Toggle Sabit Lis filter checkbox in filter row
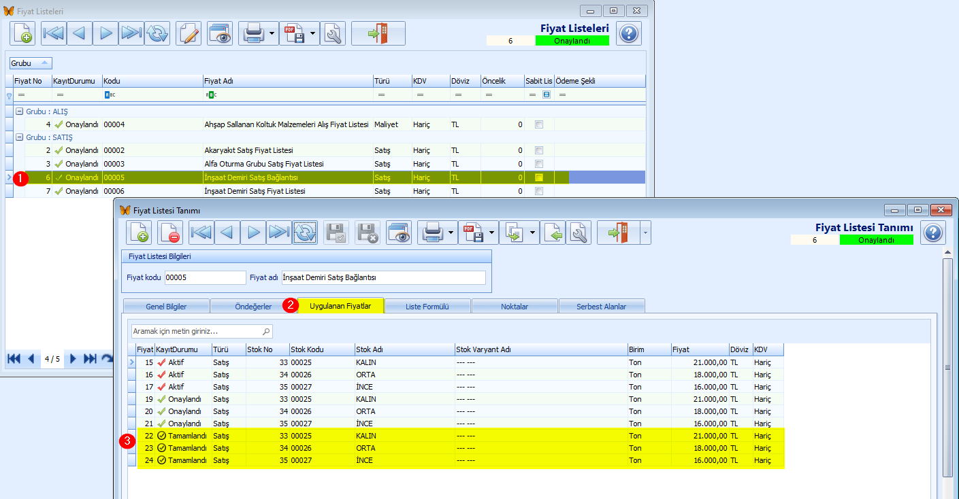This screenshot has height=499, width=959. click(x=547, y=95)
